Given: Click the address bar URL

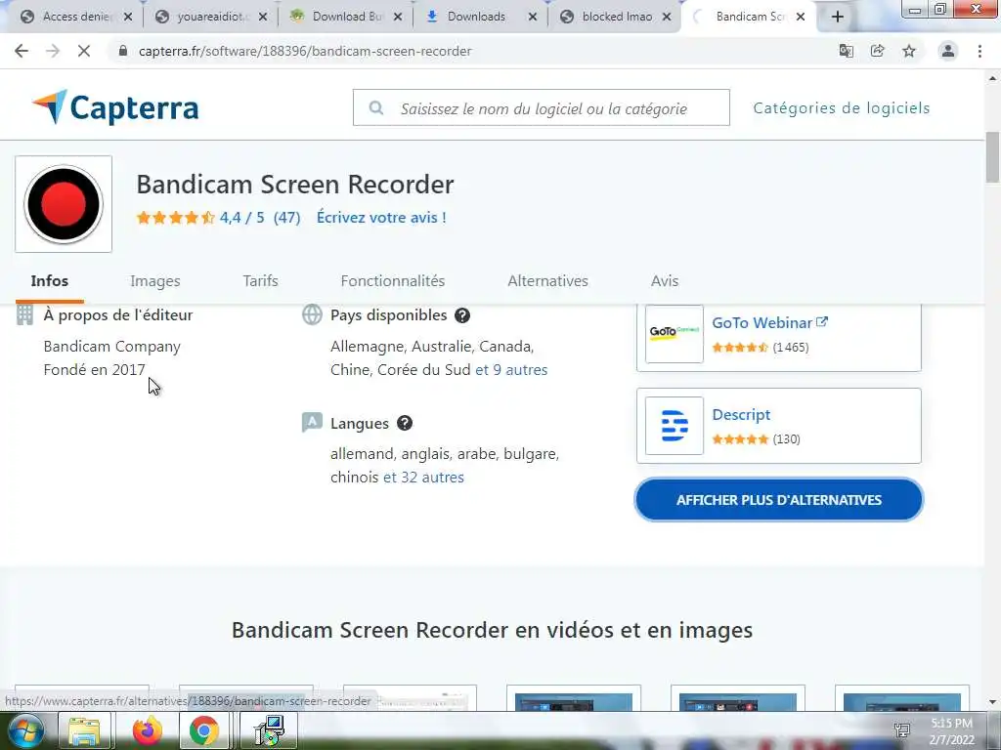Looking at the screenshot, I should pyautogui.click(x=305, y=51).
